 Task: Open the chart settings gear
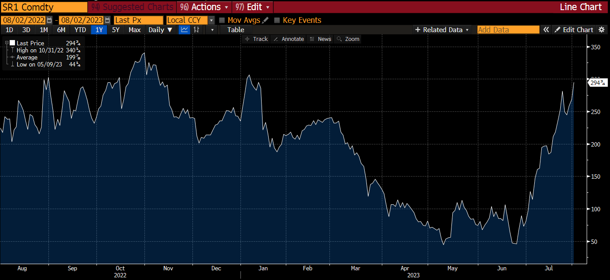coord(603,29)
